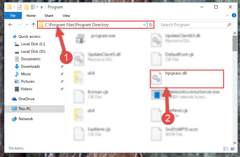Expand the ribbon with the chevron
Screen dimensions: 240x157
(x=227, y=15)
